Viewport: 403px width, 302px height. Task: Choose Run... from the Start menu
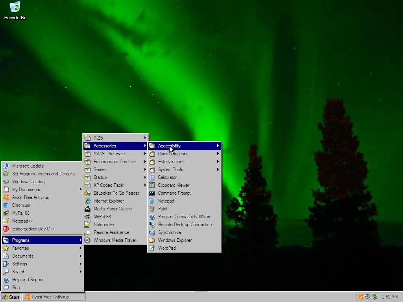click(x=43, y=287)
